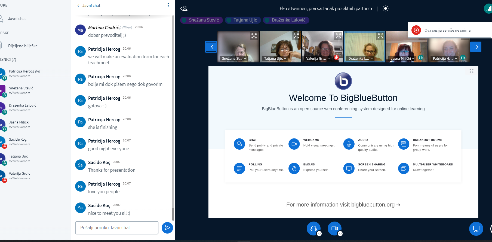Image resolution: width=492 pixels, height=242 pixels.
Task: Click the Audio microphone icon on slide
Action: tap(349, 144)
